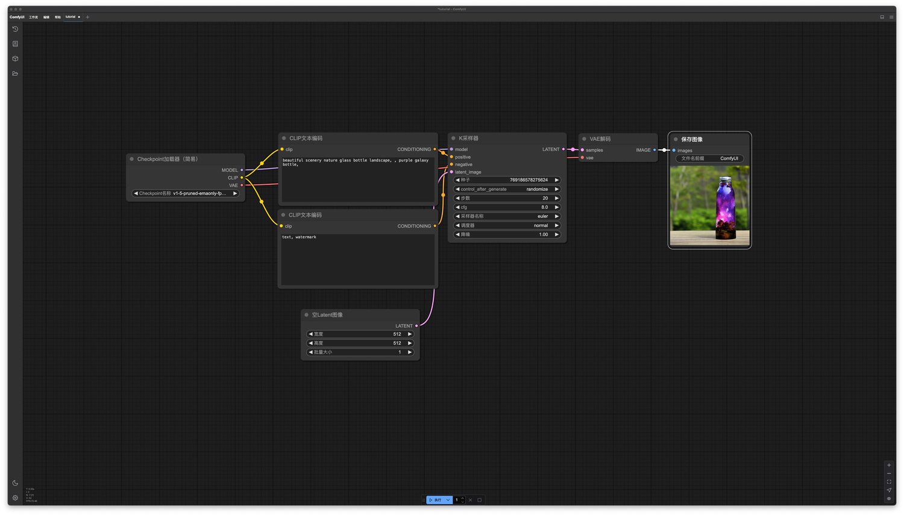This screenshot has width=904, height=515.
Task: Open the 工作流 menu
Action: click(34, 17)
